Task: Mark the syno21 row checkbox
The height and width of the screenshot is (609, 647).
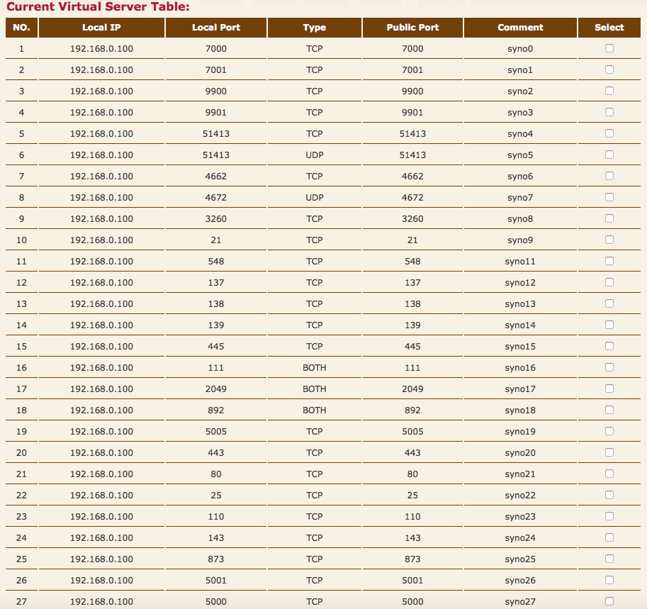Action: pos(609,474)
